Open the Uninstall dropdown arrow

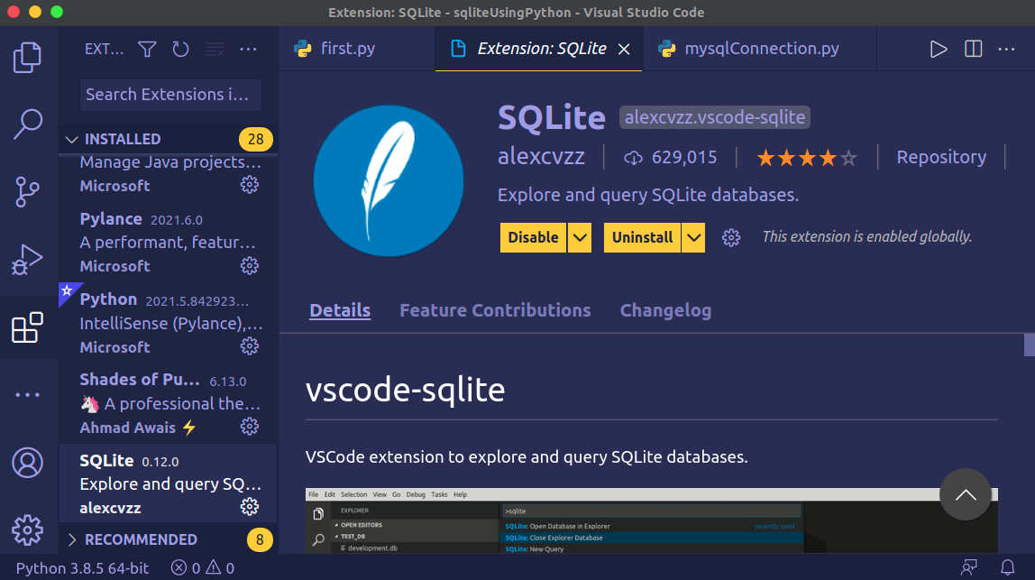[x=693, y=236]
